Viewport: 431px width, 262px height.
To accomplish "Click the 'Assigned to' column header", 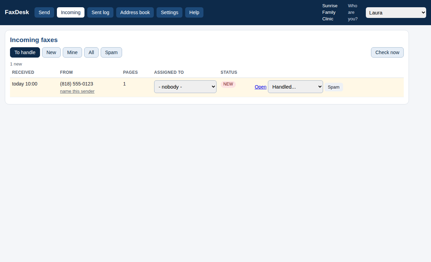I will [169, 72].
